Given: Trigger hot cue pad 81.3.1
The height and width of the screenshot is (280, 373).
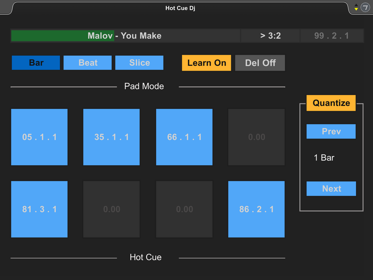Looking at the screenshot, I should [39, 209].
